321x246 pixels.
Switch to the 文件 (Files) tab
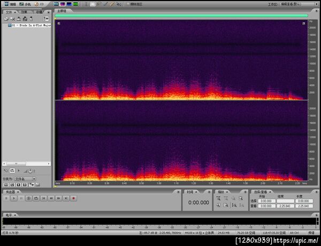(x=9, y=12)
